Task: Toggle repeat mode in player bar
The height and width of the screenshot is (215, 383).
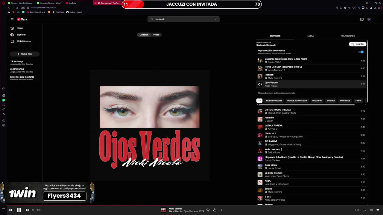Action: [x=364, y=210]
